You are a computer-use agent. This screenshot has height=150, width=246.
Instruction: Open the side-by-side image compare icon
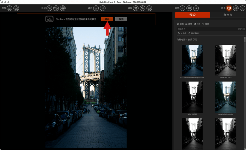pyautogui.click(x=63, y=8)
